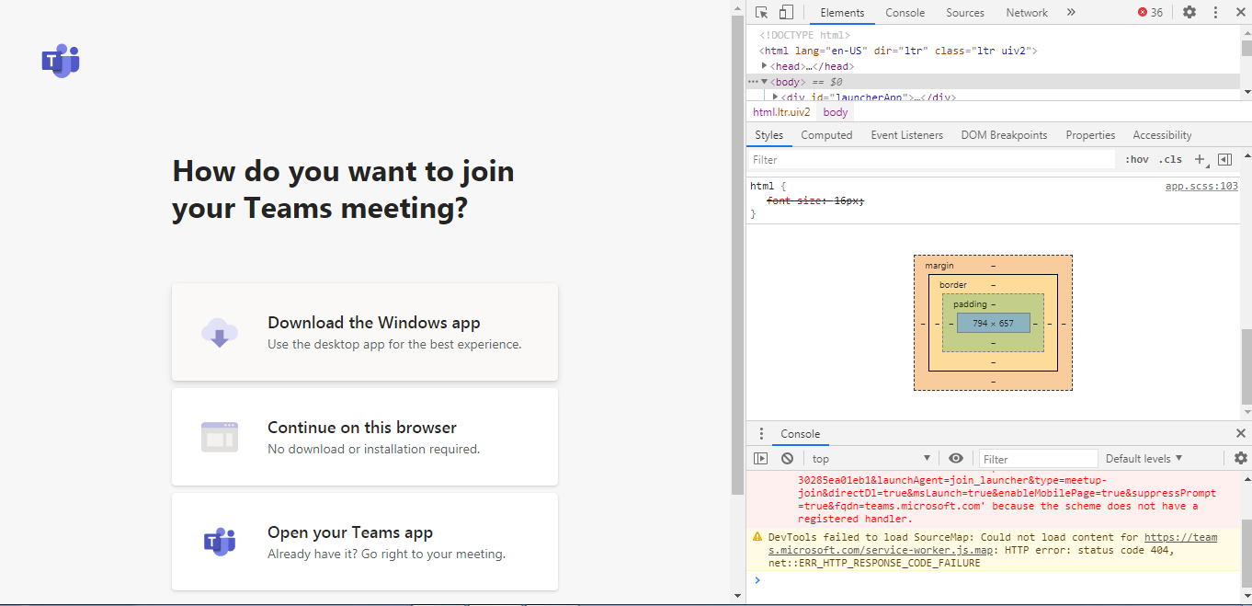The image size is (1252, 606).
Task: Select the Console drawer tab
Action: pos(800,434)
